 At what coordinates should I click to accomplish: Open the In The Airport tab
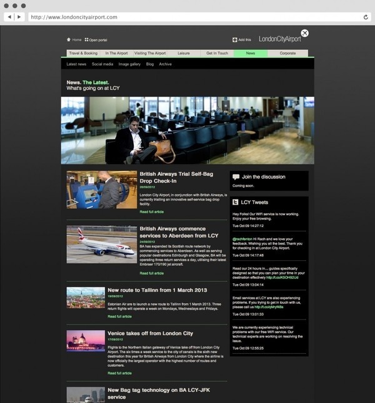click(x=116, y=53)
